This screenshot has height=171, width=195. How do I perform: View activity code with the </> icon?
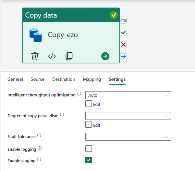pos(52,56)
